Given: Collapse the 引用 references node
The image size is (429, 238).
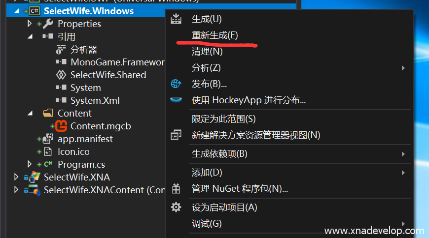Looking at the screenshot, I should [30, 36].
